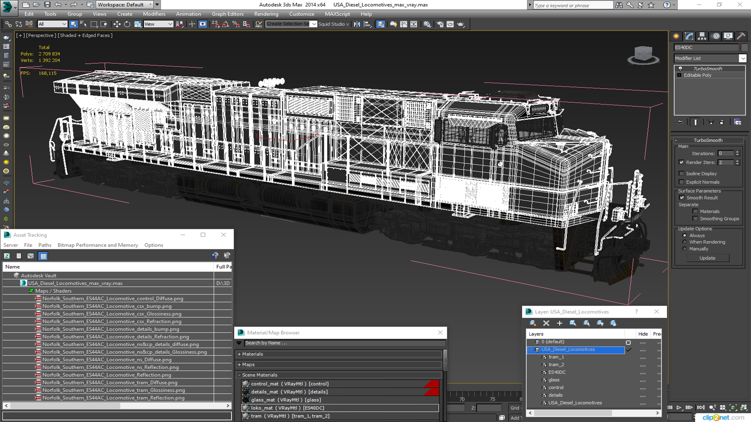Screen dimensions: 751x422
Task: Collapse Scene Materials group
Action: tap(239, 375)
